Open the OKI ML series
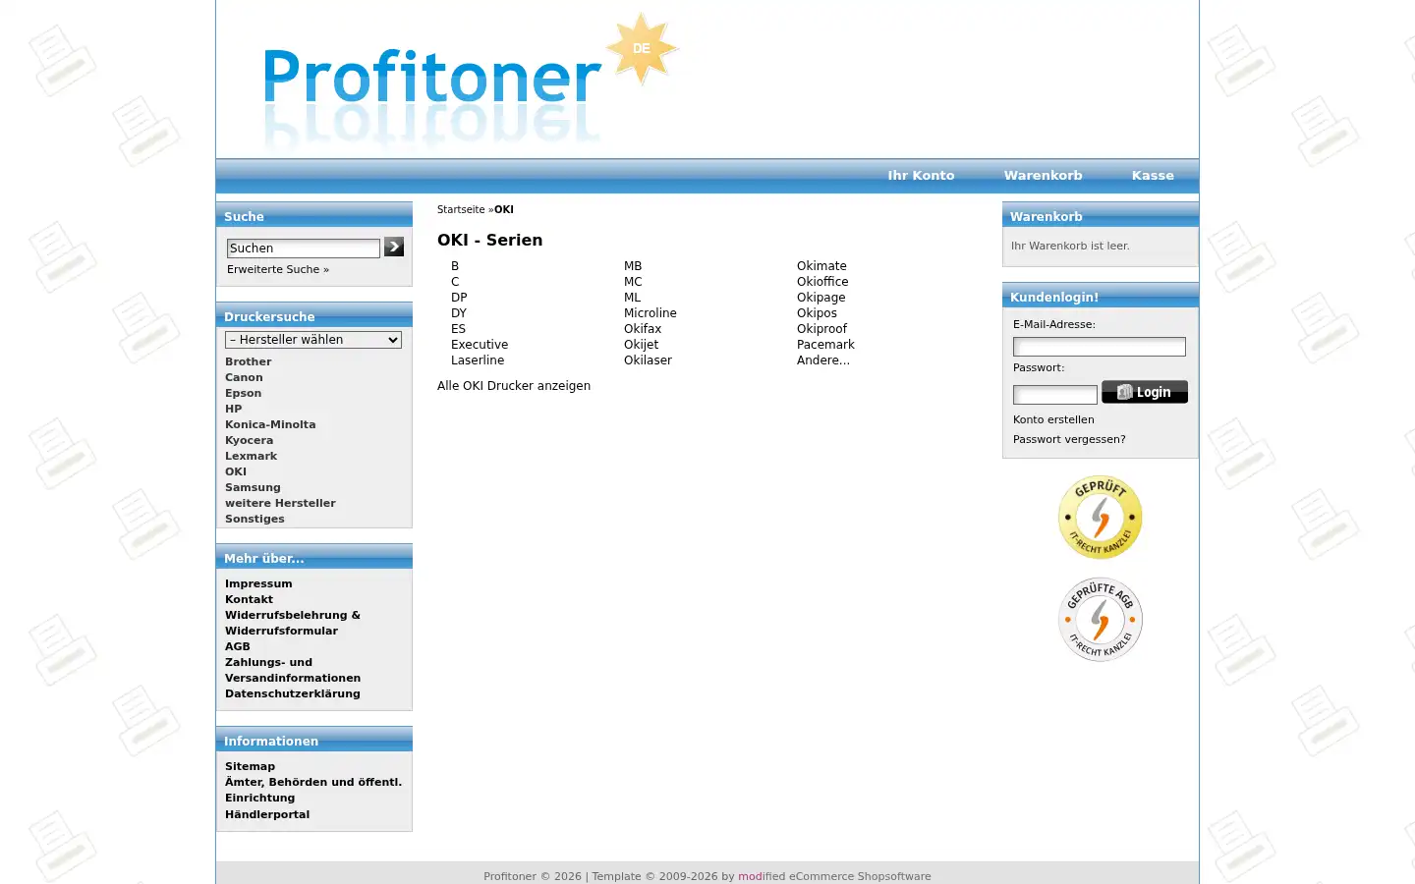 [x=632, y=298]
